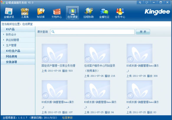Open the 工具集 toolbox icon
This screenshot has height=120, width=172.
click(x=25, y=13)
